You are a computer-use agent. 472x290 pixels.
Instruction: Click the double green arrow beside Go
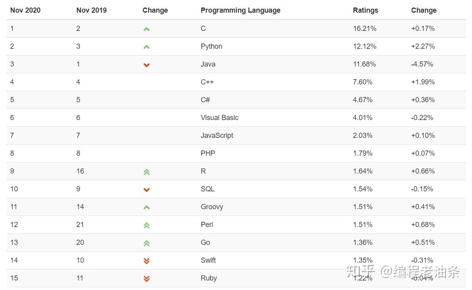tap(146, 243)
